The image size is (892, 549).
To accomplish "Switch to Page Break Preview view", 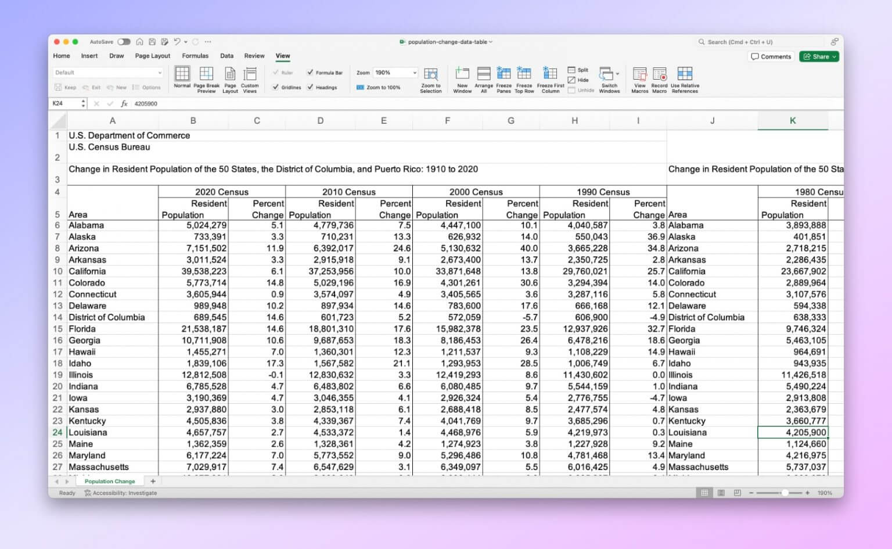I will pyautogui.click(x=206, y=79).
